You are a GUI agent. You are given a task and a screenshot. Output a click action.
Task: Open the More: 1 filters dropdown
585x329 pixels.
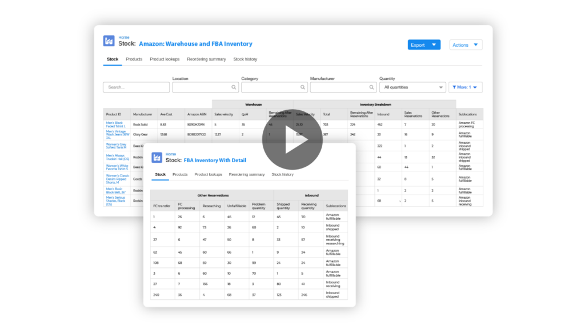[466, 87]
